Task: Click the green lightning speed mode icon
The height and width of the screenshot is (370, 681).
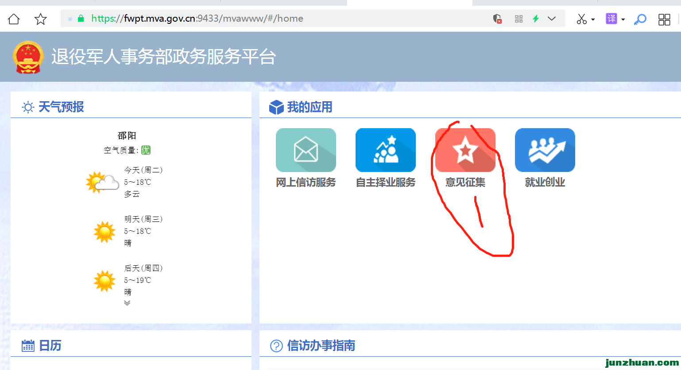Action: click(x=535, y=19)
